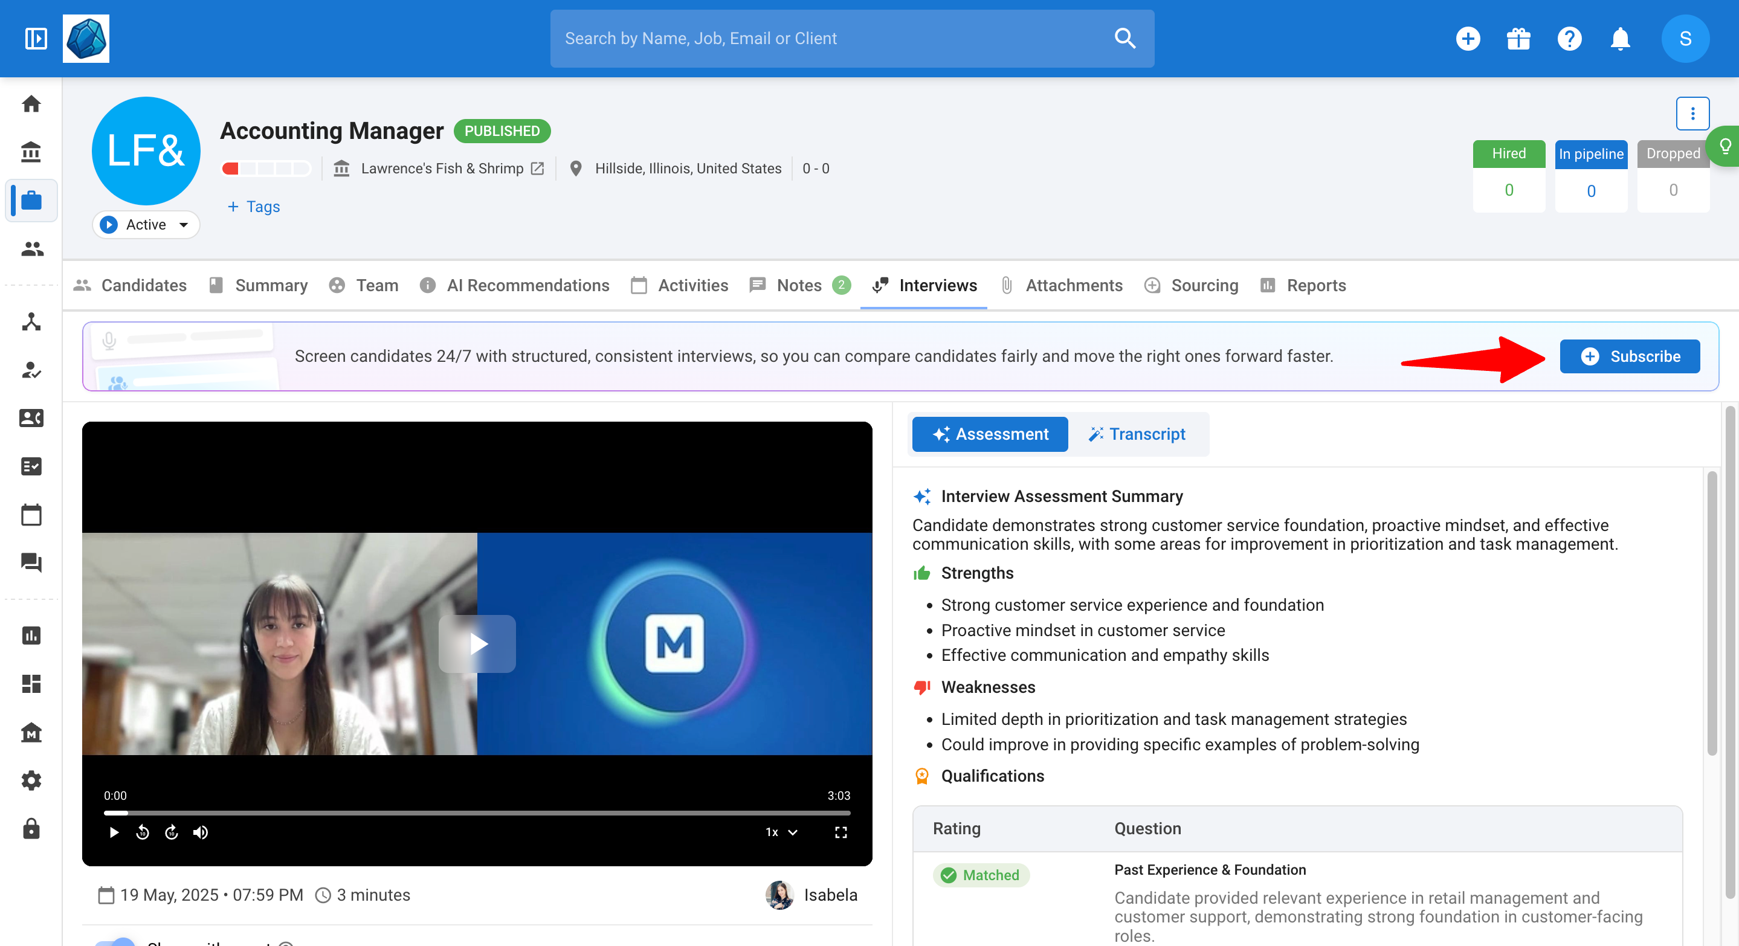1739x946 pixels.
Task: Click the quick add plus icon
Action: pyautogui.click(x=1468, y=39)
